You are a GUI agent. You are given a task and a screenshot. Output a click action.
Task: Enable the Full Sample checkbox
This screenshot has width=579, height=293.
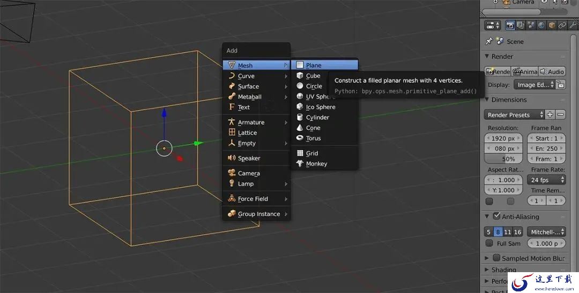(x=489, y=243)
